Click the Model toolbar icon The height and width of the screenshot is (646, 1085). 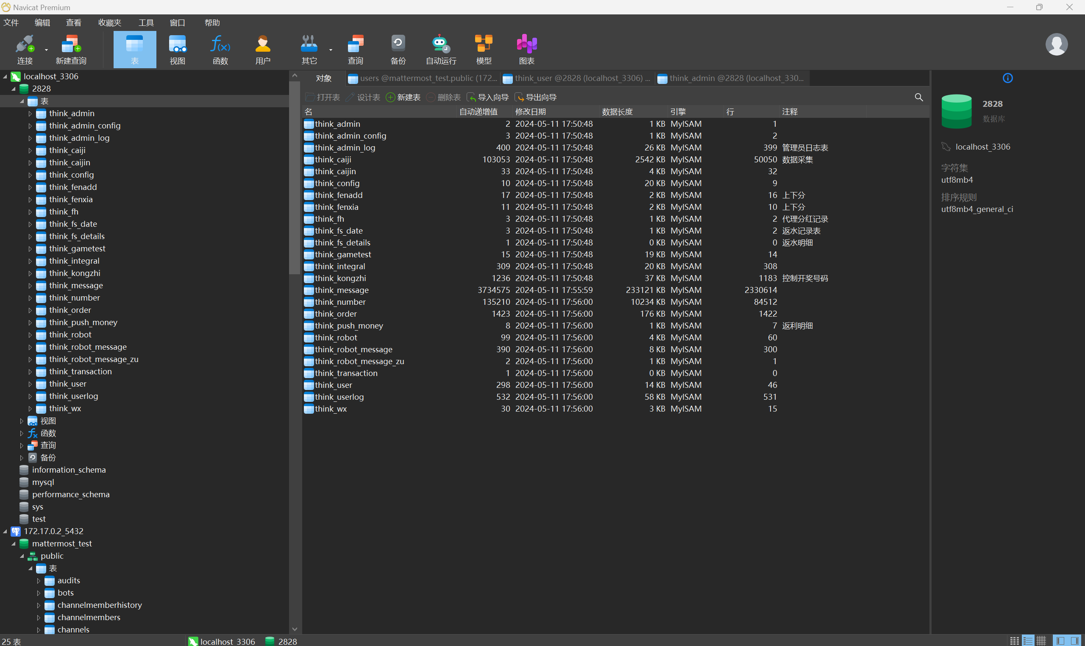[x=484, y=49]
